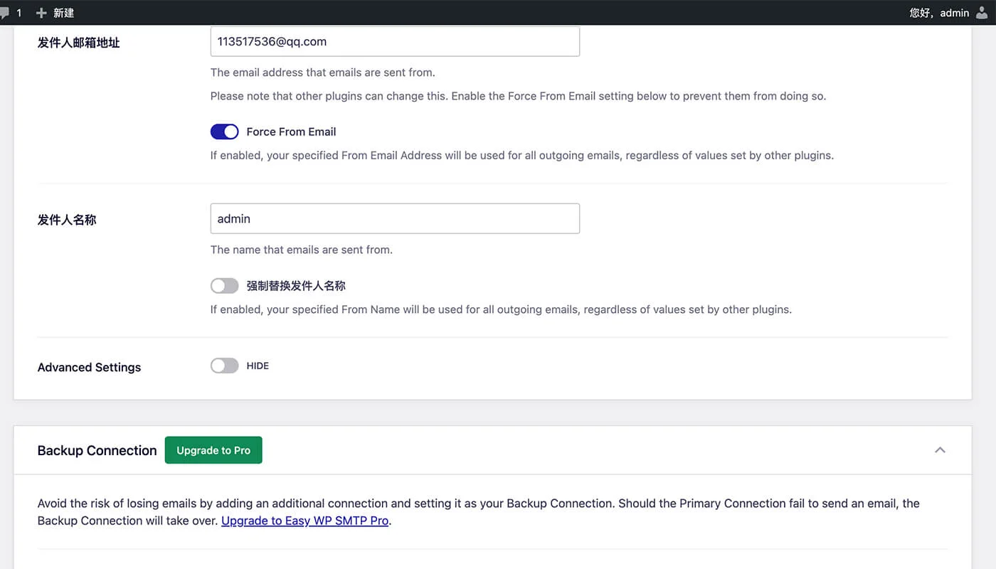Open the 新建 menu in admin bar
The height and width of the screenshot is (569, 996).
tap(63, 13)
